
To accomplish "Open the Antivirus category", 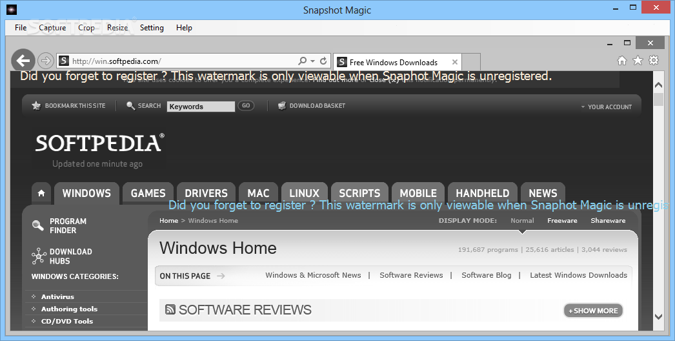I will coord(57,296).
